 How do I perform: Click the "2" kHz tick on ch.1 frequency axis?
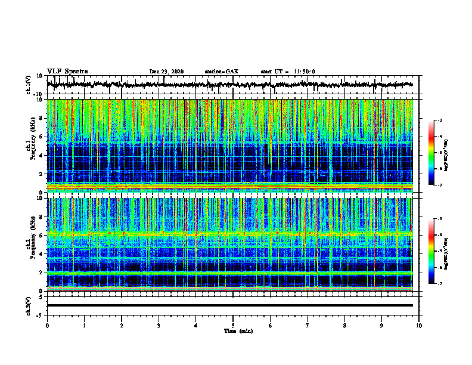(41, 174)
